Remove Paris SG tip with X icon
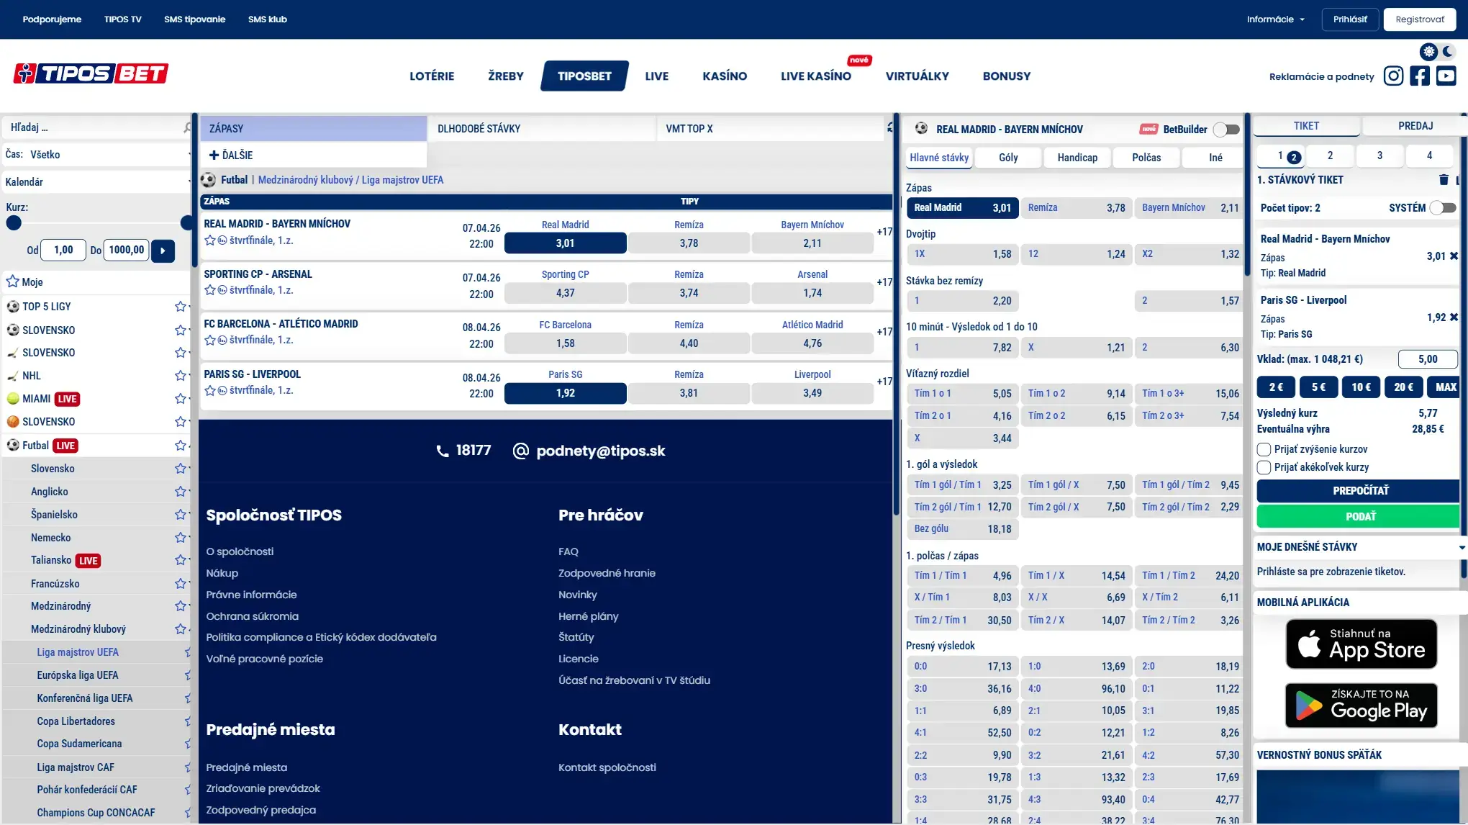 [1455, 317]
